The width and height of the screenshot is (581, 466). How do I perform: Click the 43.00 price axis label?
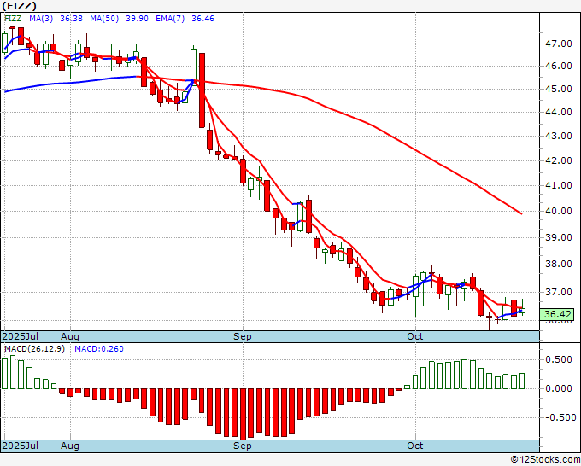(559, 136)
